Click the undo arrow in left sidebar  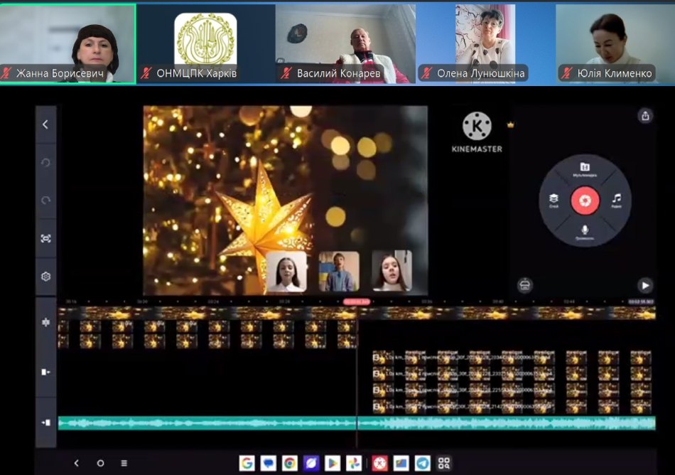[46, 163]
